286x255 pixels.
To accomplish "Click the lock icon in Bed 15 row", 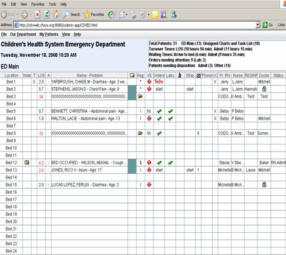I will tap(264, 184).
